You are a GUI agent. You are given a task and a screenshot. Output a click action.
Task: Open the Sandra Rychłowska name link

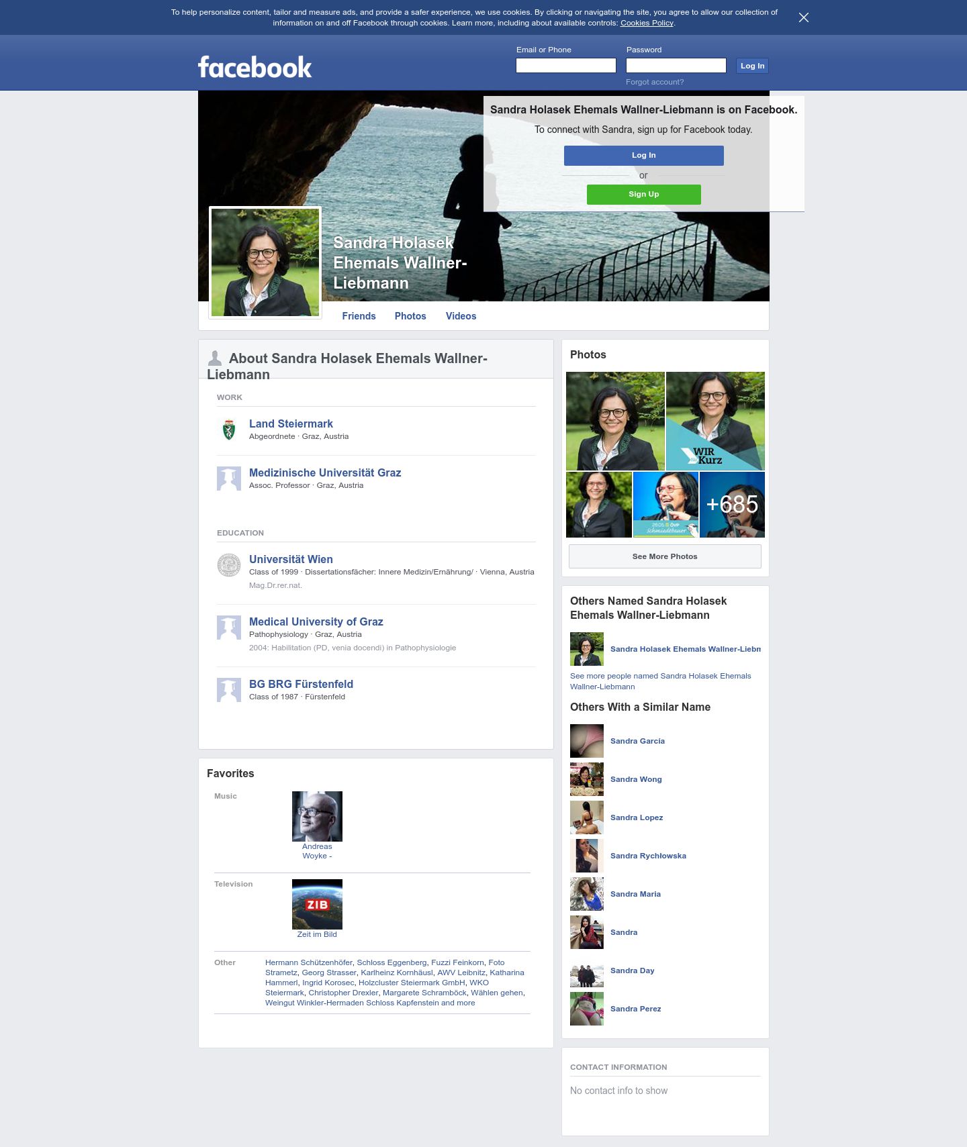pyautogui.click(x=648, y=856)
